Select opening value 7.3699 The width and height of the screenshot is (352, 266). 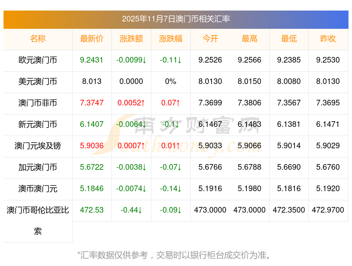click(x=210, y=103)
